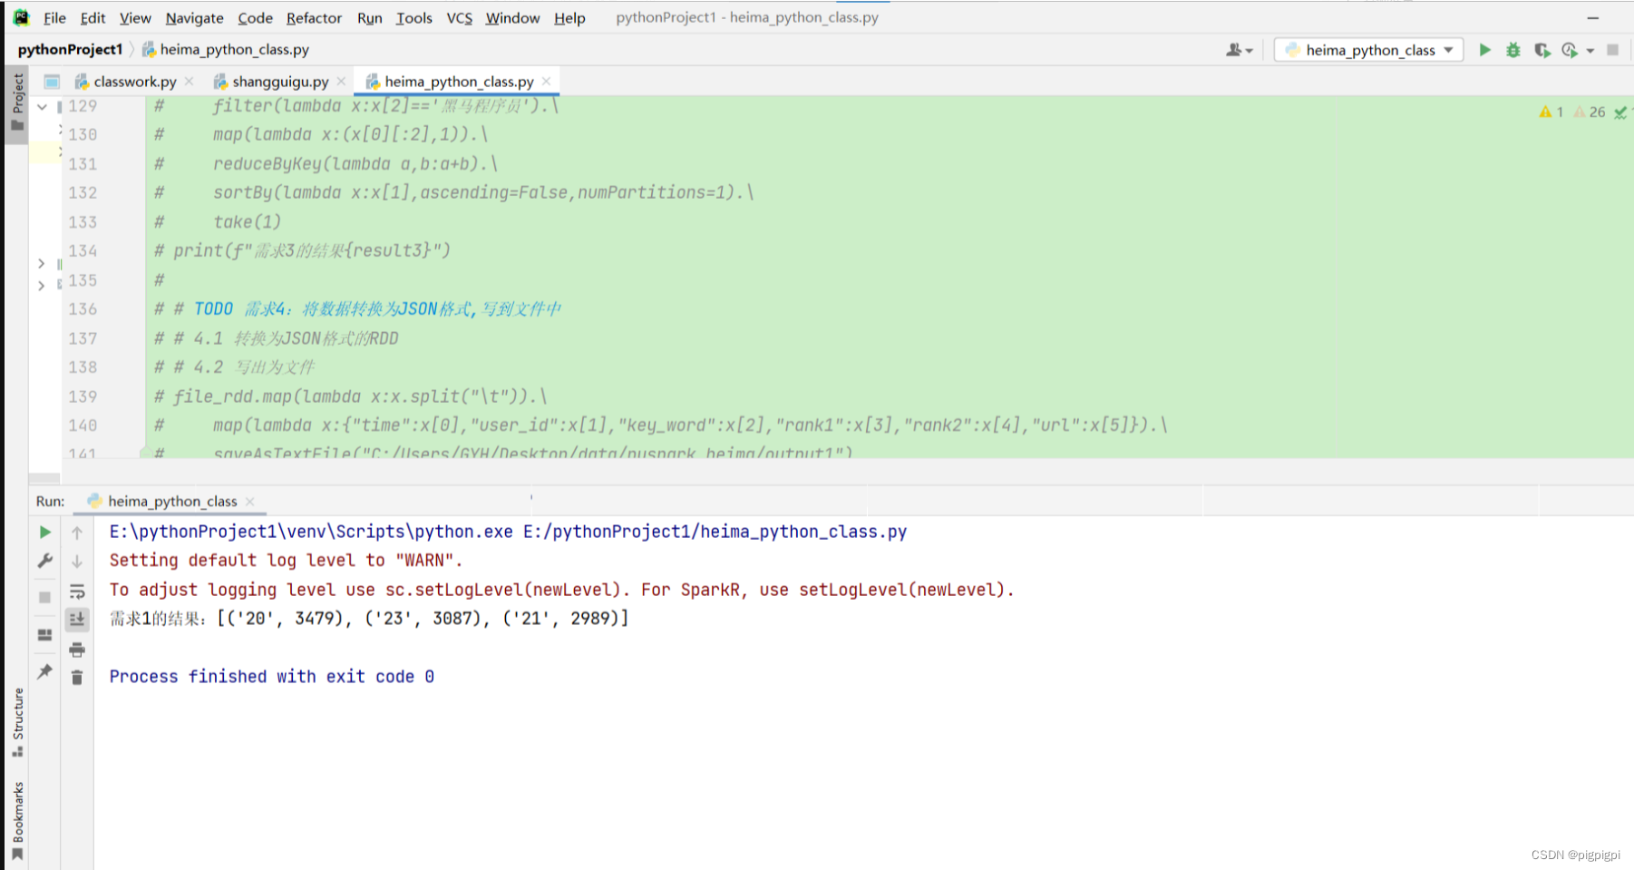Open the heima_python_class run configuration dropdown
This screenshot has height=870, width=1634.
(1369, 50)
